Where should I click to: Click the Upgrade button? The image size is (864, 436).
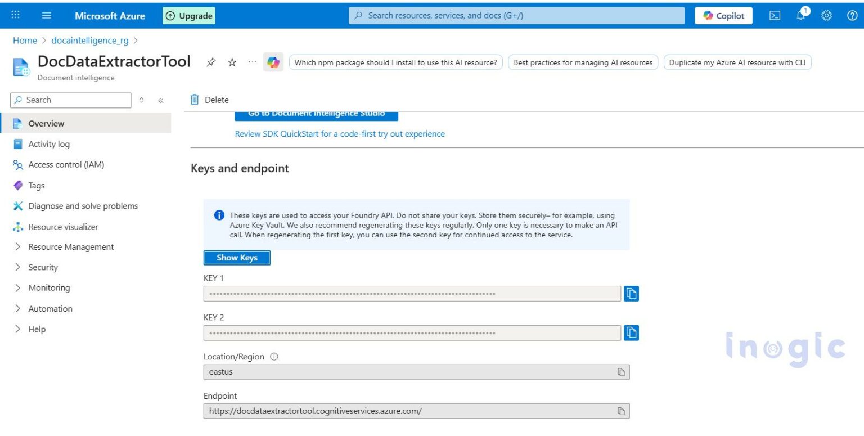click(189, 16)
